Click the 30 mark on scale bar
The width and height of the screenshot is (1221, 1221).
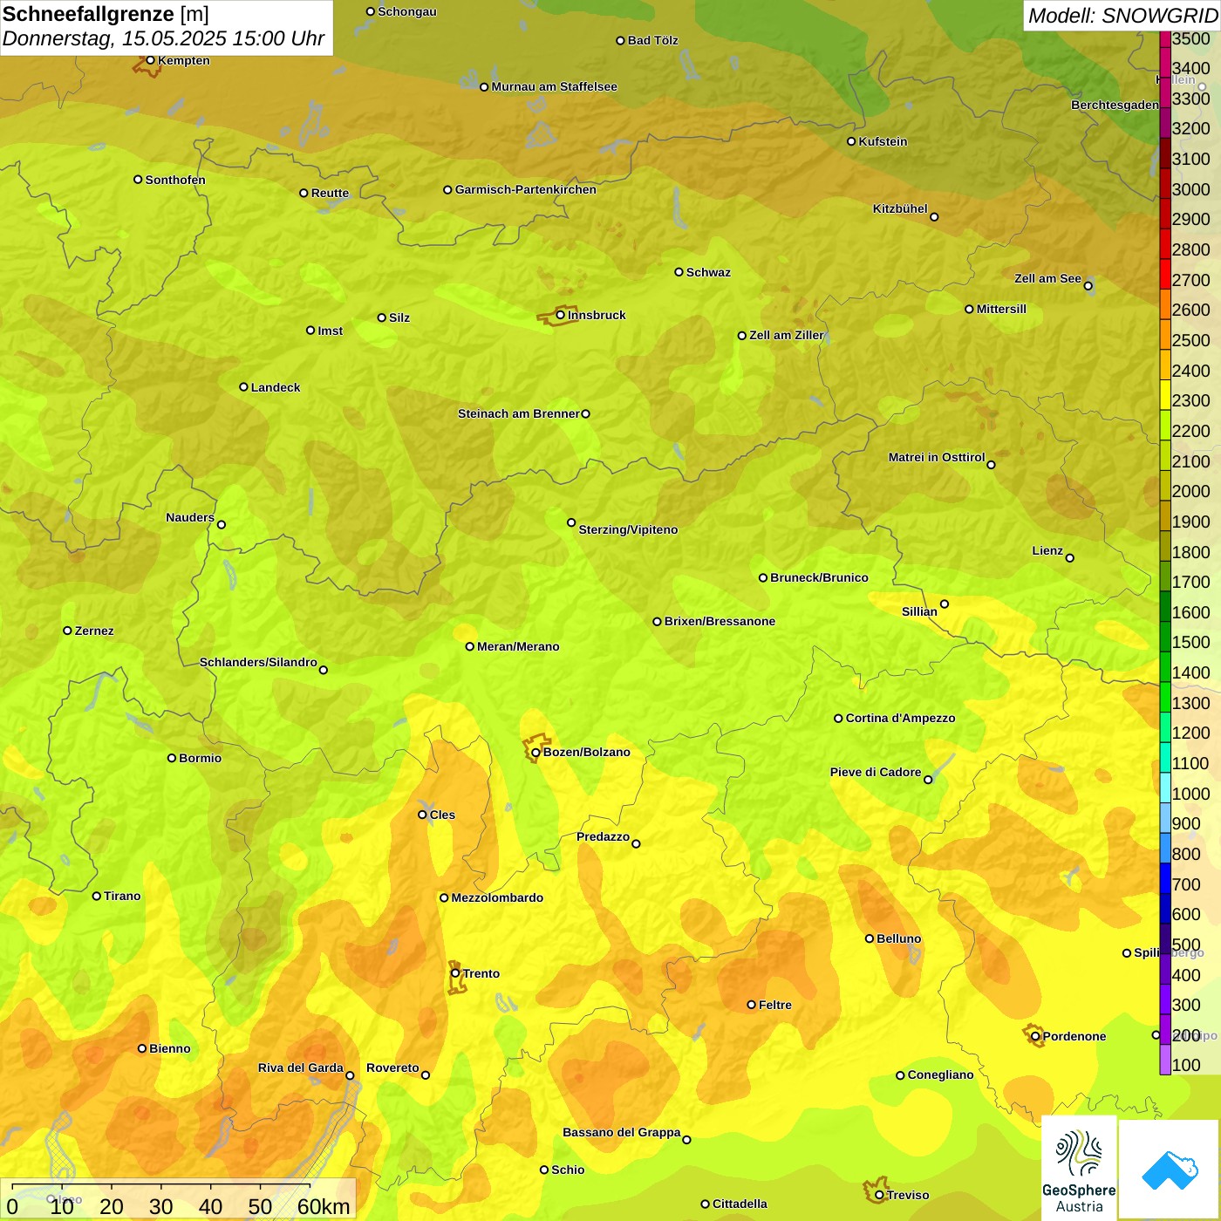point(160,1206)
